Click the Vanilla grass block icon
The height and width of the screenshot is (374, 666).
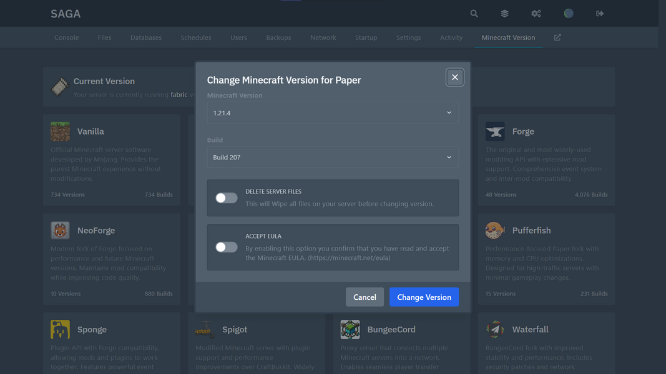[x=60, y=132]
